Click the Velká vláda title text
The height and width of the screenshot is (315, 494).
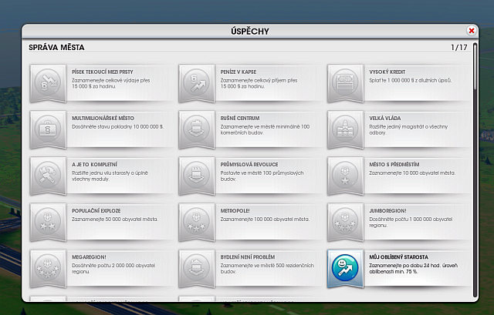(385, 118)
